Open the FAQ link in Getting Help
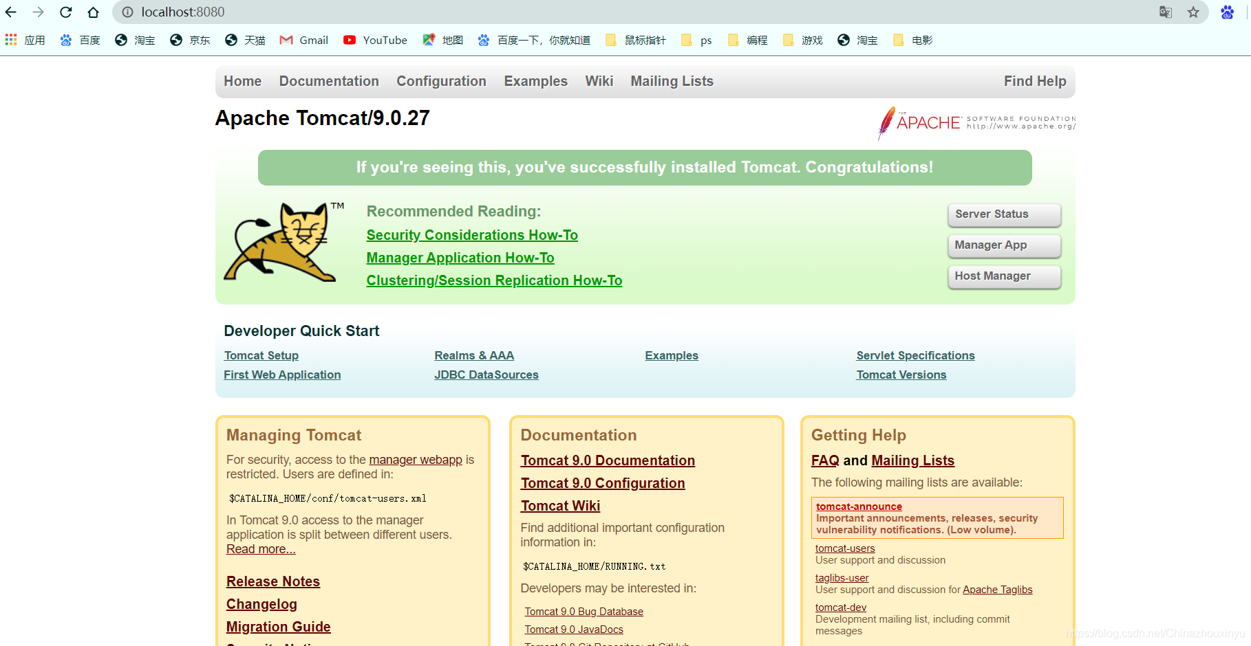The image size is (1251, 646). click(x=825, y=460)
